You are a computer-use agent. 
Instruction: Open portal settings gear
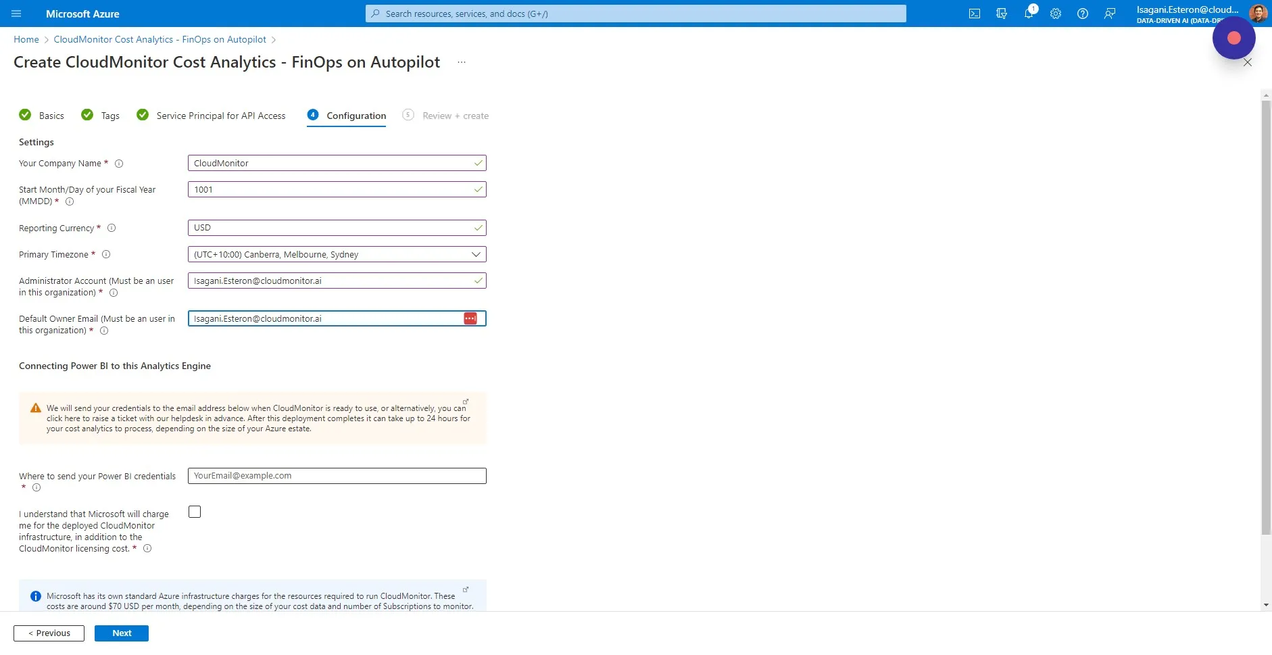(x=1056, y=14)
